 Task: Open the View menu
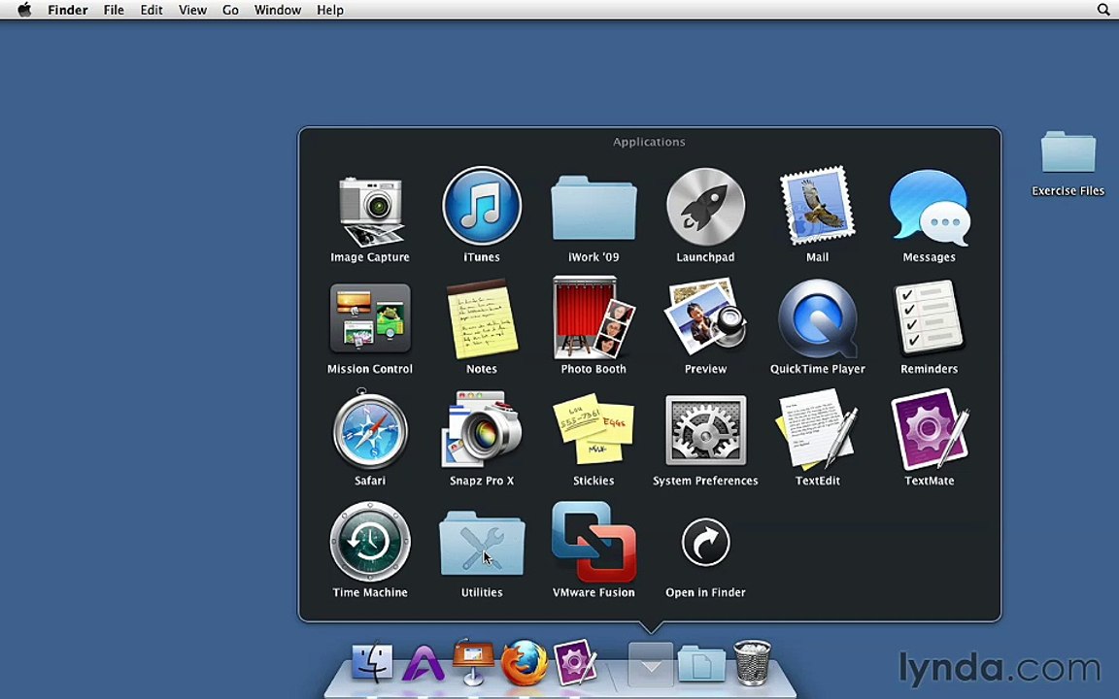pyautogui.click(x=192, y=10)
